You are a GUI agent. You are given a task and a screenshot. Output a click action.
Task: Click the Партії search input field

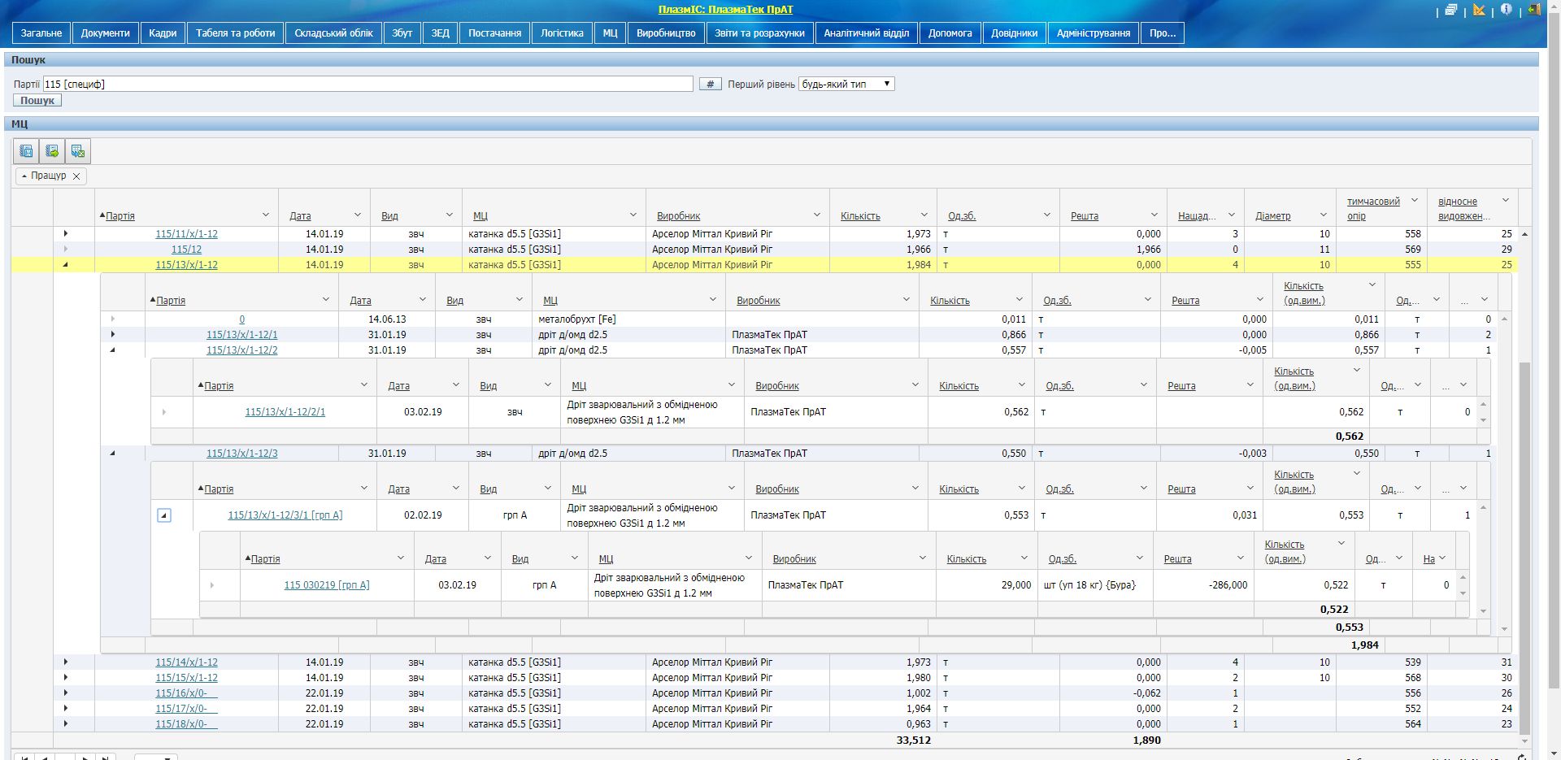[367, 84]
